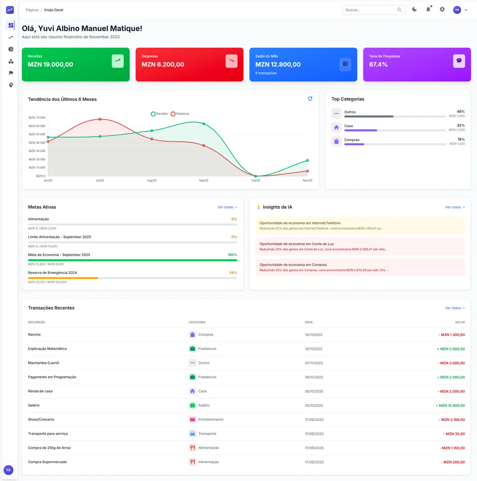Image resolution: width=477 pixels, height=481 pixels.
Task: Click the Reserva de Emergência 2024 progress bar
Action: [133, 278]
